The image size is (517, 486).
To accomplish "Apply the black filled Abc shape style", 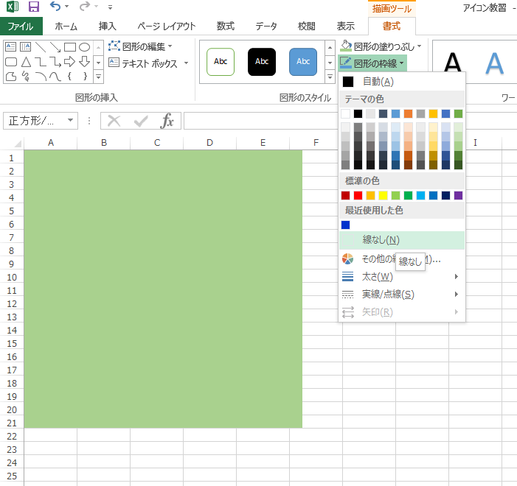I will pyautogui.click(x=262, y=62).
